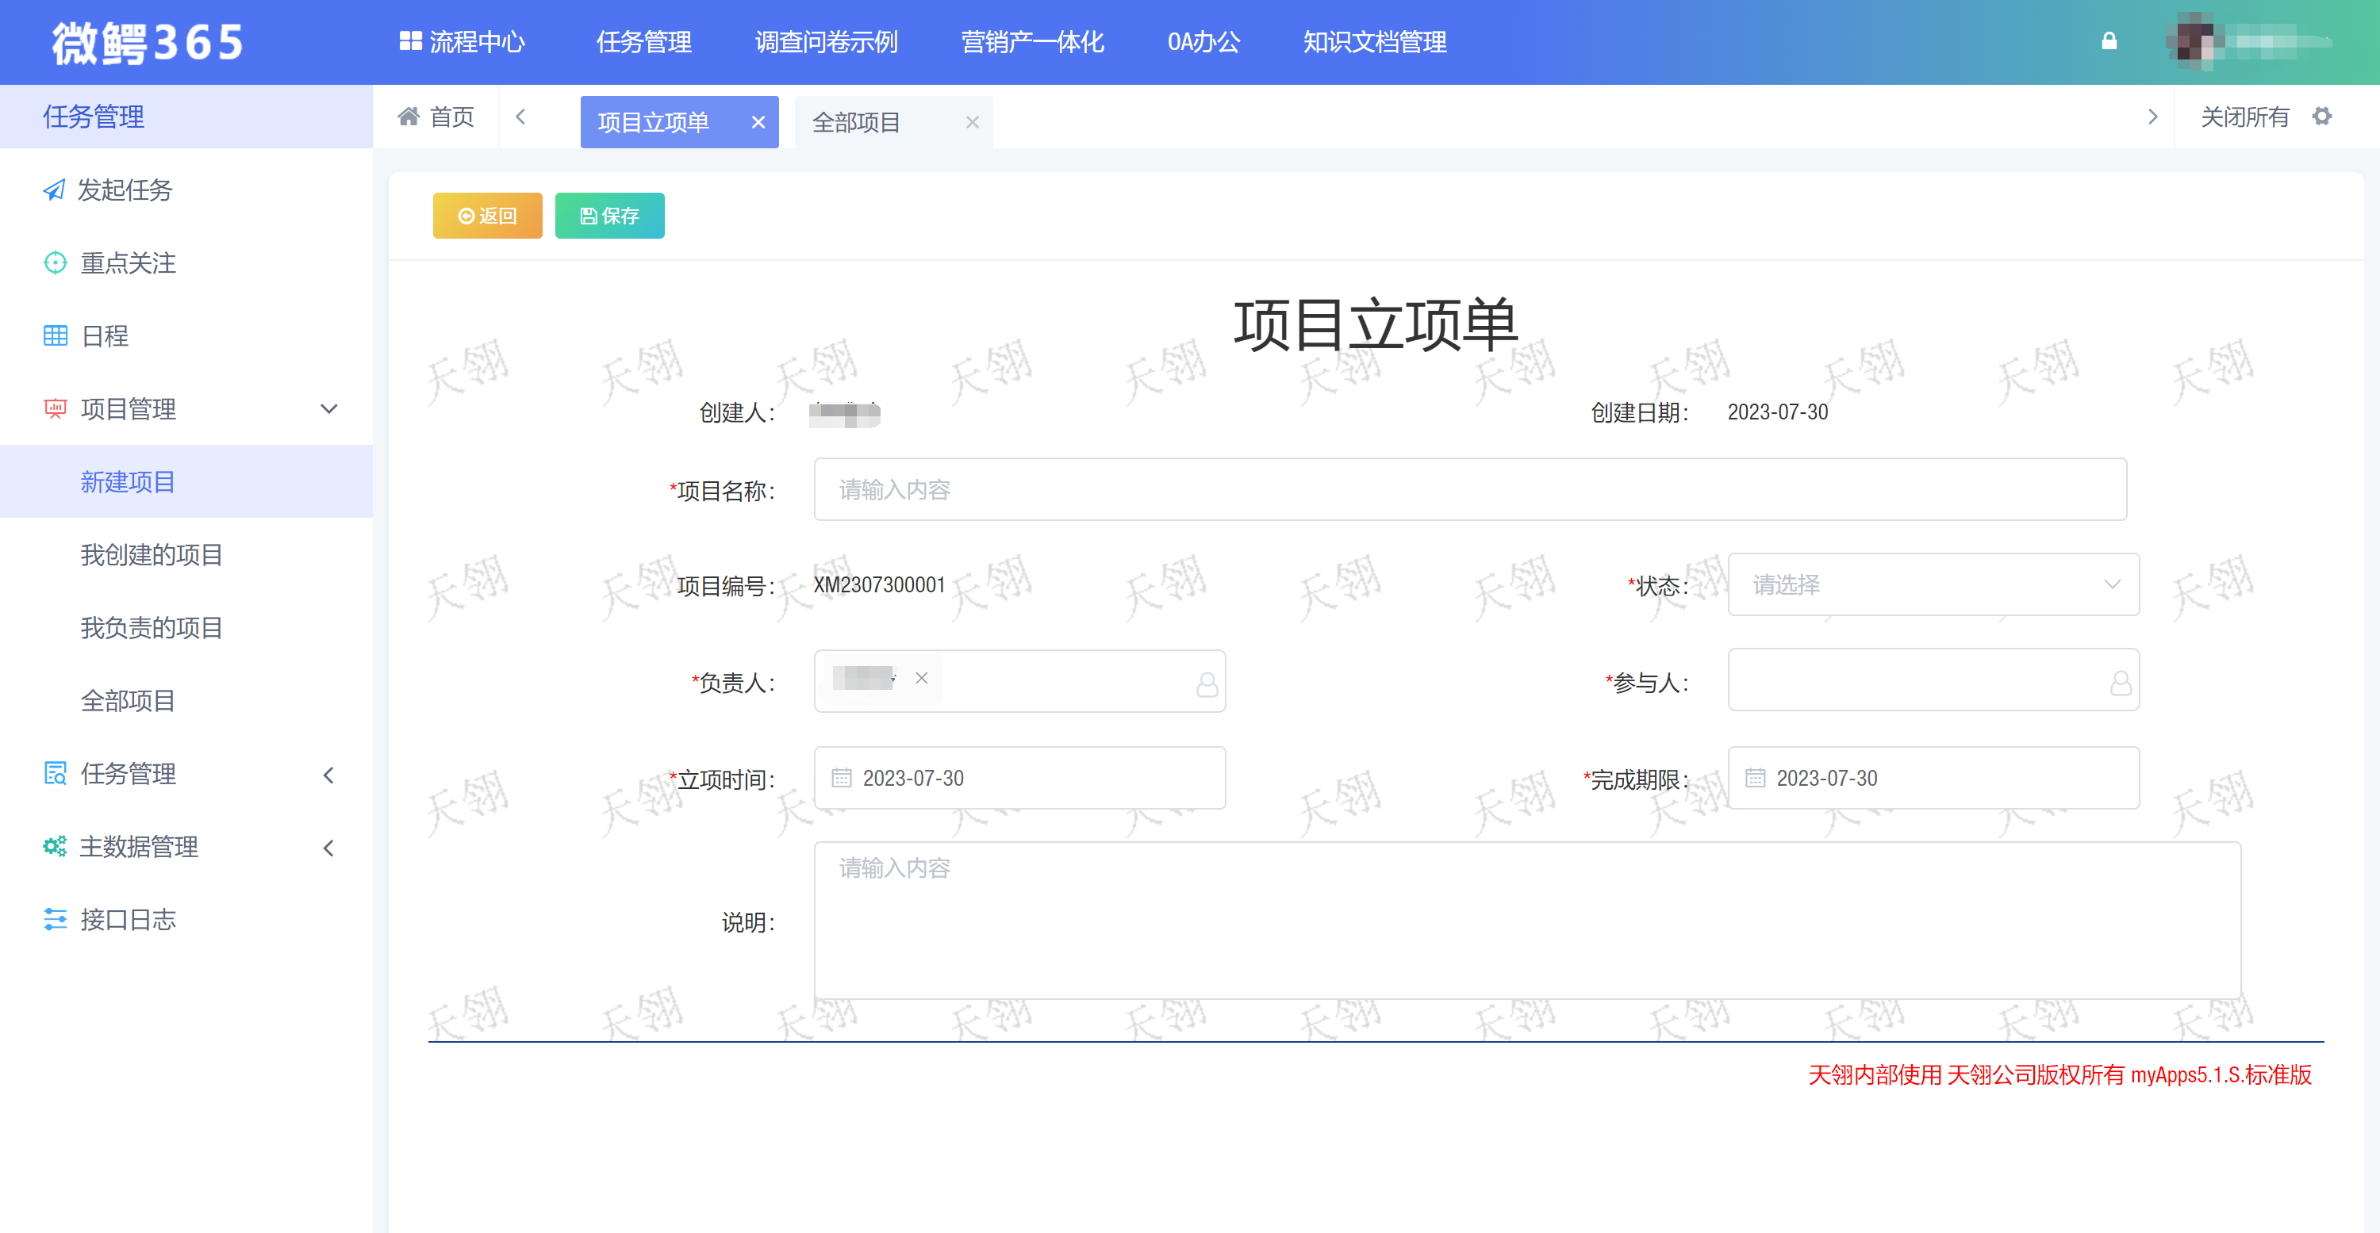Click person icon in 负责人 field
Screen dimensions: 2380x1233
click(1207, 684)
